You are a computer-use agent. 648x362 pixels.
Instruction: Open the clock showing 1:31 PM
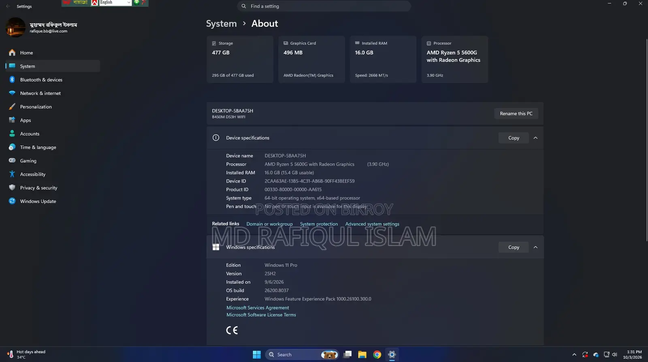pos(633,355)
